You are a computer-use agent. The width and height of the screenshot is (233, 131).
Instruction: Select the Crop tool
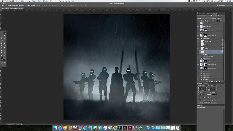click(x=2, y=38)
